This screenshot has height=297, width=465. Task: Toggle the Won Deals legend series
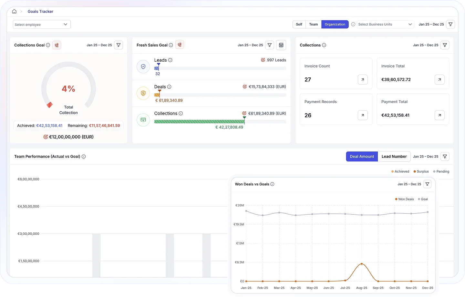404,199
